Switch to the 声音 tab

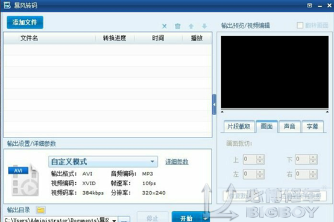tap(289, 127)
